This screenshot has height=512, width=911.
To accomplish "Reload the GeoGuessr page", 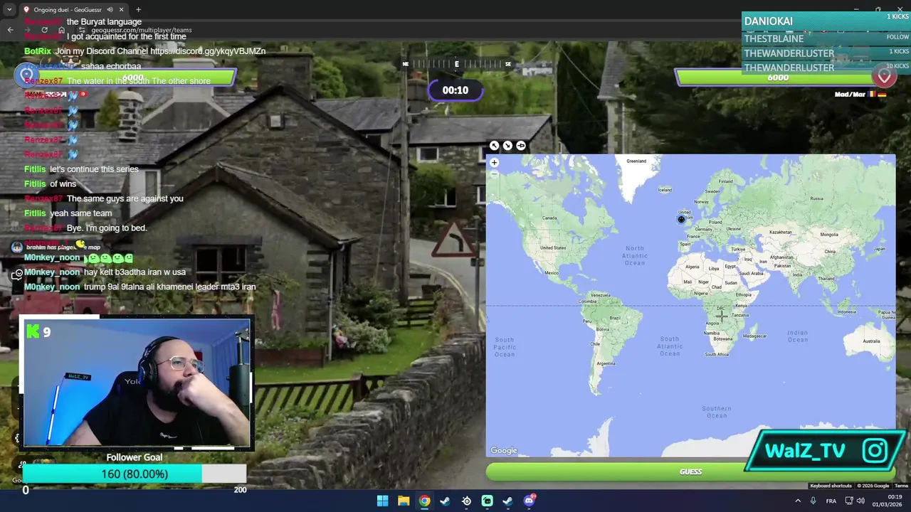I will [44, 29].
